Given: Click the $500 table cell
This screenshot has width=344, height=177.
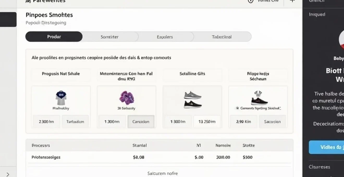Looking at the screenshot, I should (x=248, y=157).
